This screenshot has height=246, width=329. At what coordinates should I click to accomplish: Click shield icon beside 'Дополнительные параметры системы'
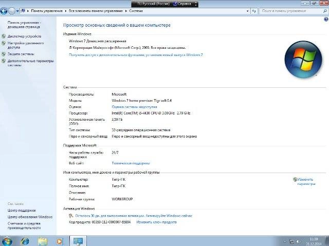point(4,61)
